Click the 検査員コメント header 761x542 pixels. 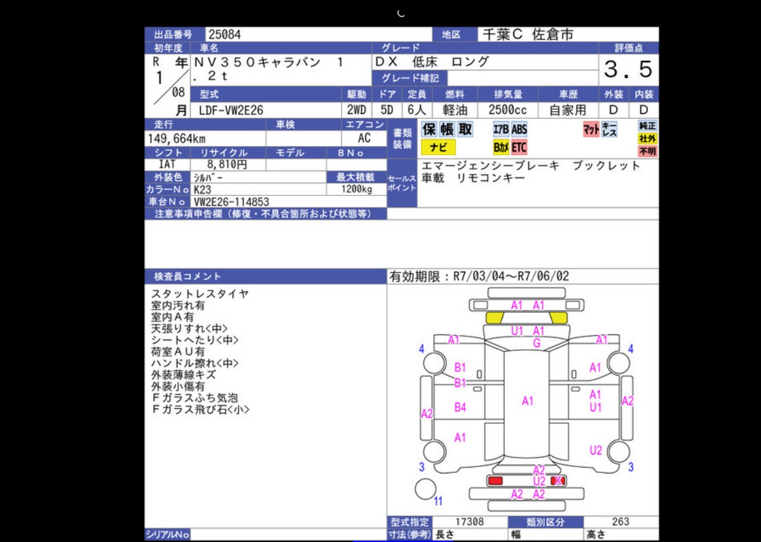266,277
